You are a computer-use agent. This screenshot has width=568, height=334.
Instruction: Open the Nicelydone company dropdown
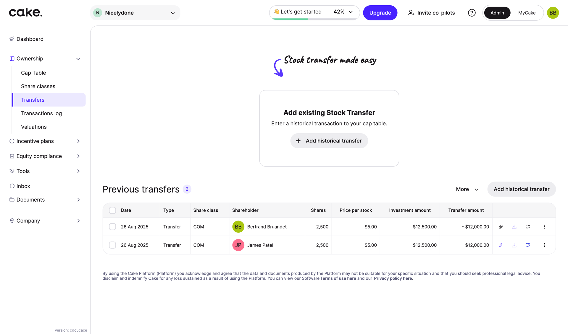[x=135, y=13]
